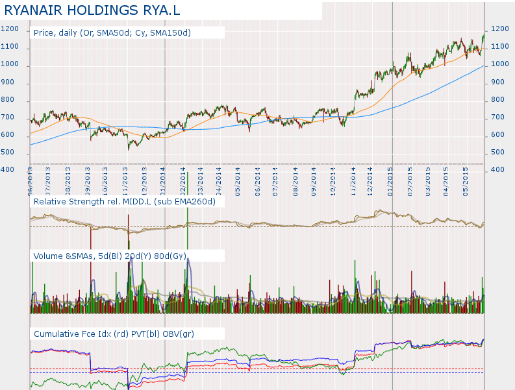Click the 12/2014 date axis label

[370, 182]
